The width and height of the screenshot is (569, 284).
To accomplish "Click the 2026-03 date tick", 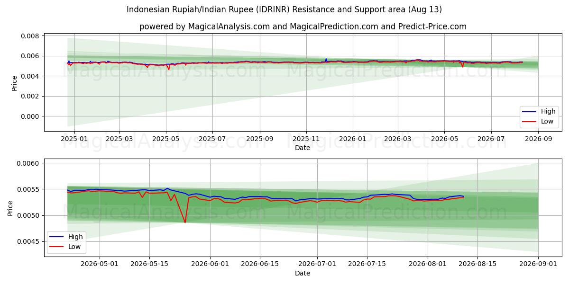I will point(397,139).
